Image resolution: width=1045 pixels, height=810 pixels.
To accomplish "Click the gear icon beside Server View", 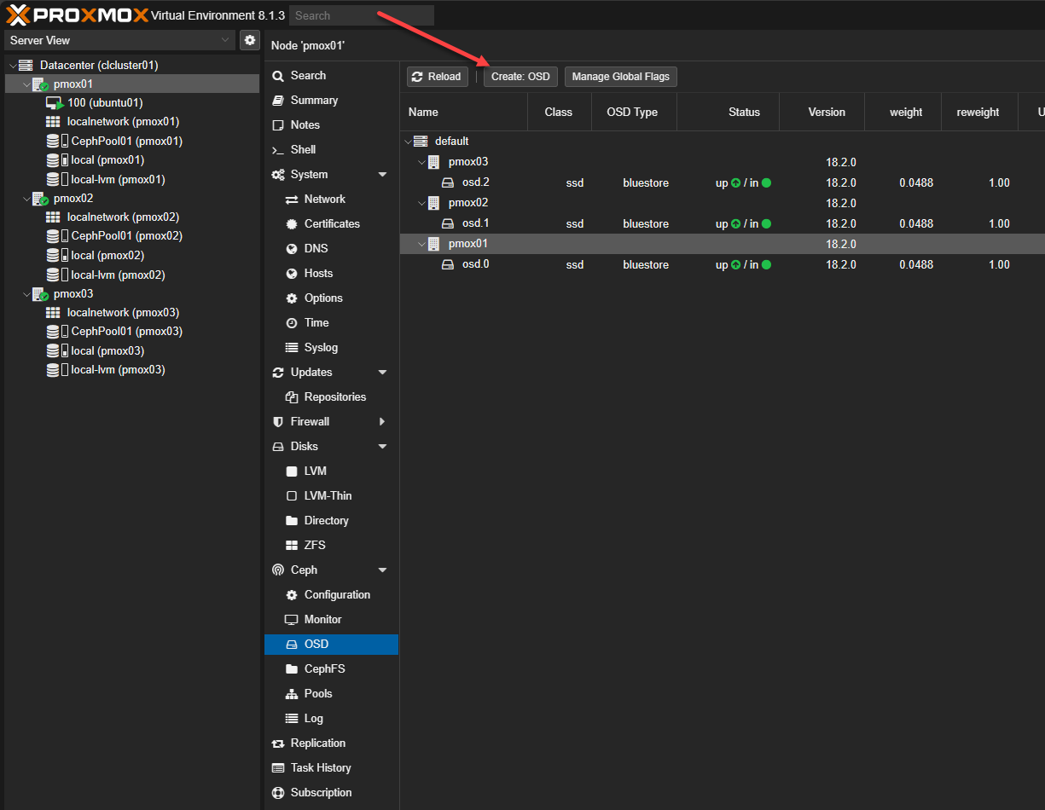I will (249, 40).
